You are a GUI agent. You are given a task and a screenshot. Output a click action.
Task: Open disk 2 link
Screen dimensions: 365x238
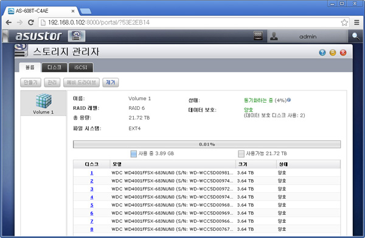coord(92,181)
